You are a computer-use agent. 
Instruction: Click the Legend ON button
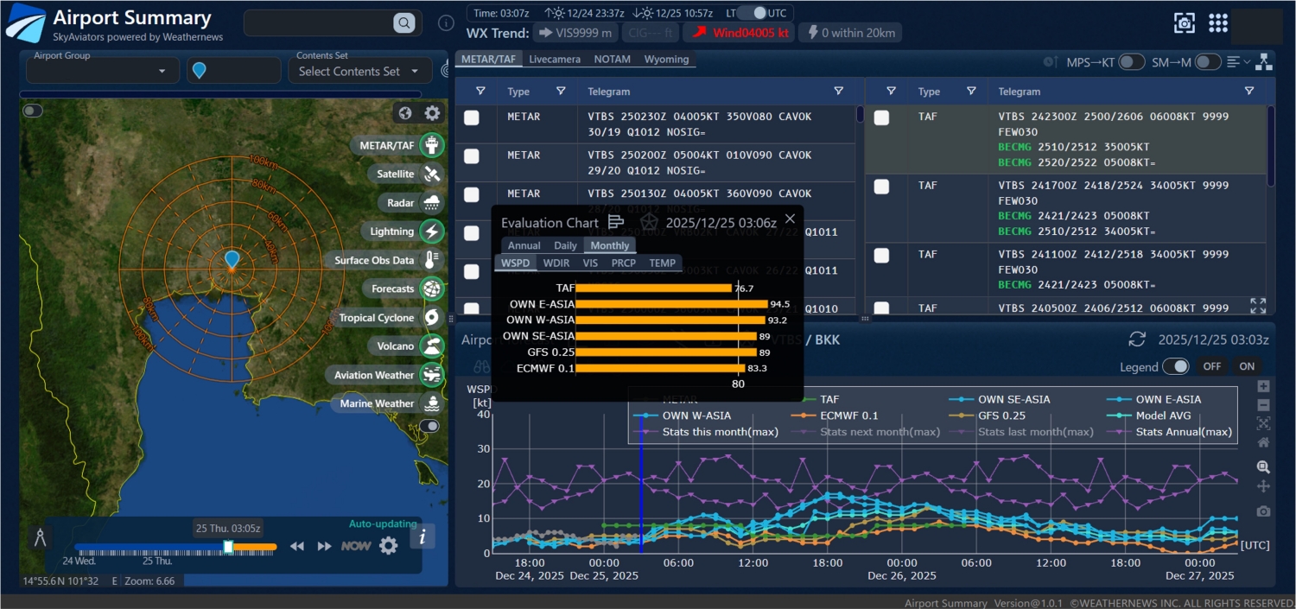(1247, 366)
